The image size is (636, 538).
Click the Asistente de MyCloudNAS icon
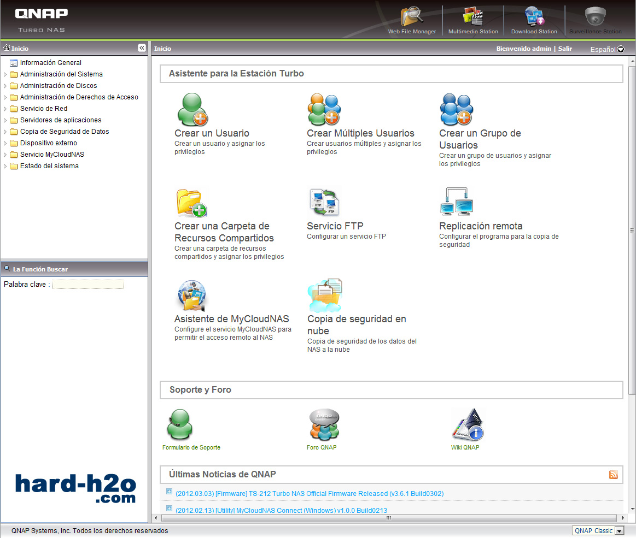(192, 295)
